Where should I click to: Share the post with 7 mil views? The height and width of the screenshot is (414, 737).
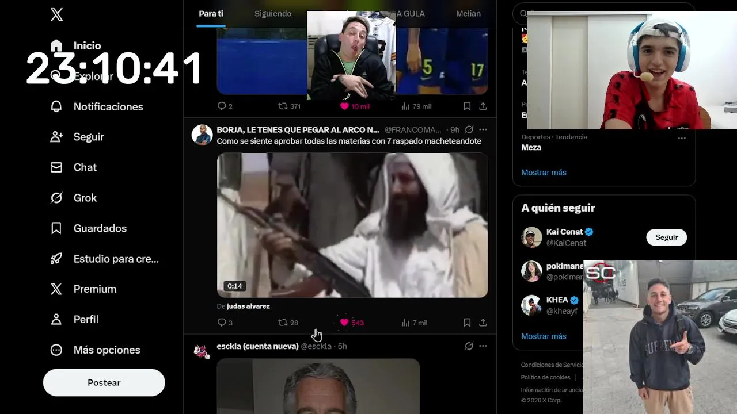(483, 323)
